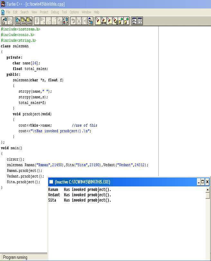Click the Tile windows vertically icon
211x261 pixels.
pos(140,21)
